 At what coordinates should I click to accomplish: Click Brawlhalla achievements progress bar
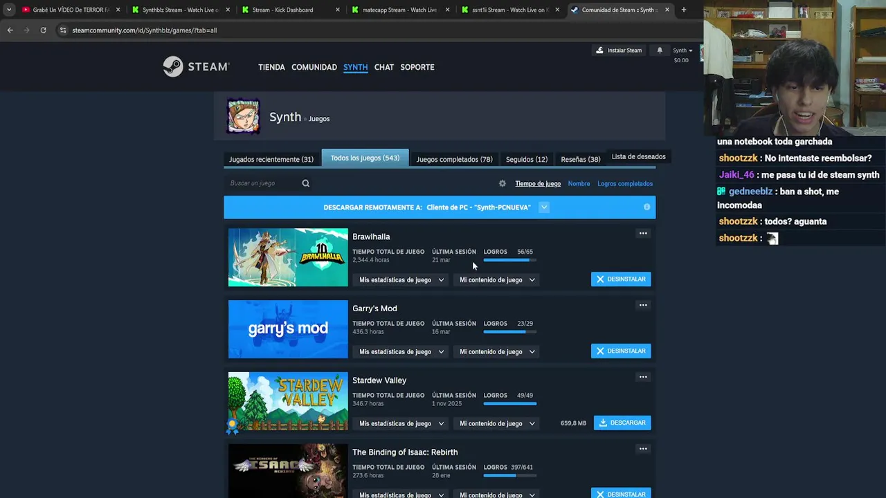click(x=510, y=260)
